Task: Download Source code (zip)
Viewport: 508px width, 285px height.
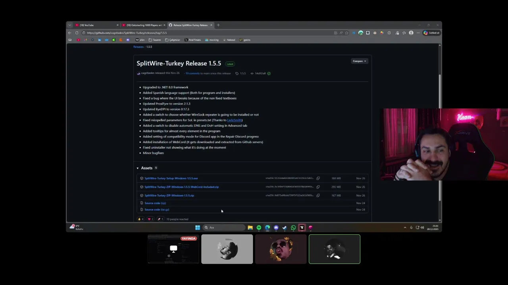Action: point(155,203)
